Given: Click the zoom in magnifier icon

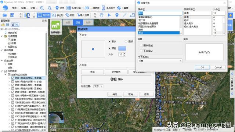Looking at the screenshot, I should click(x=42, y=8).
